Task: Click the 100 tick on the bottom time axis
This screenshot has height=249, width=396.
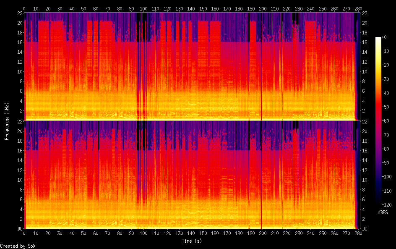Action: click(x=143, y=233)
